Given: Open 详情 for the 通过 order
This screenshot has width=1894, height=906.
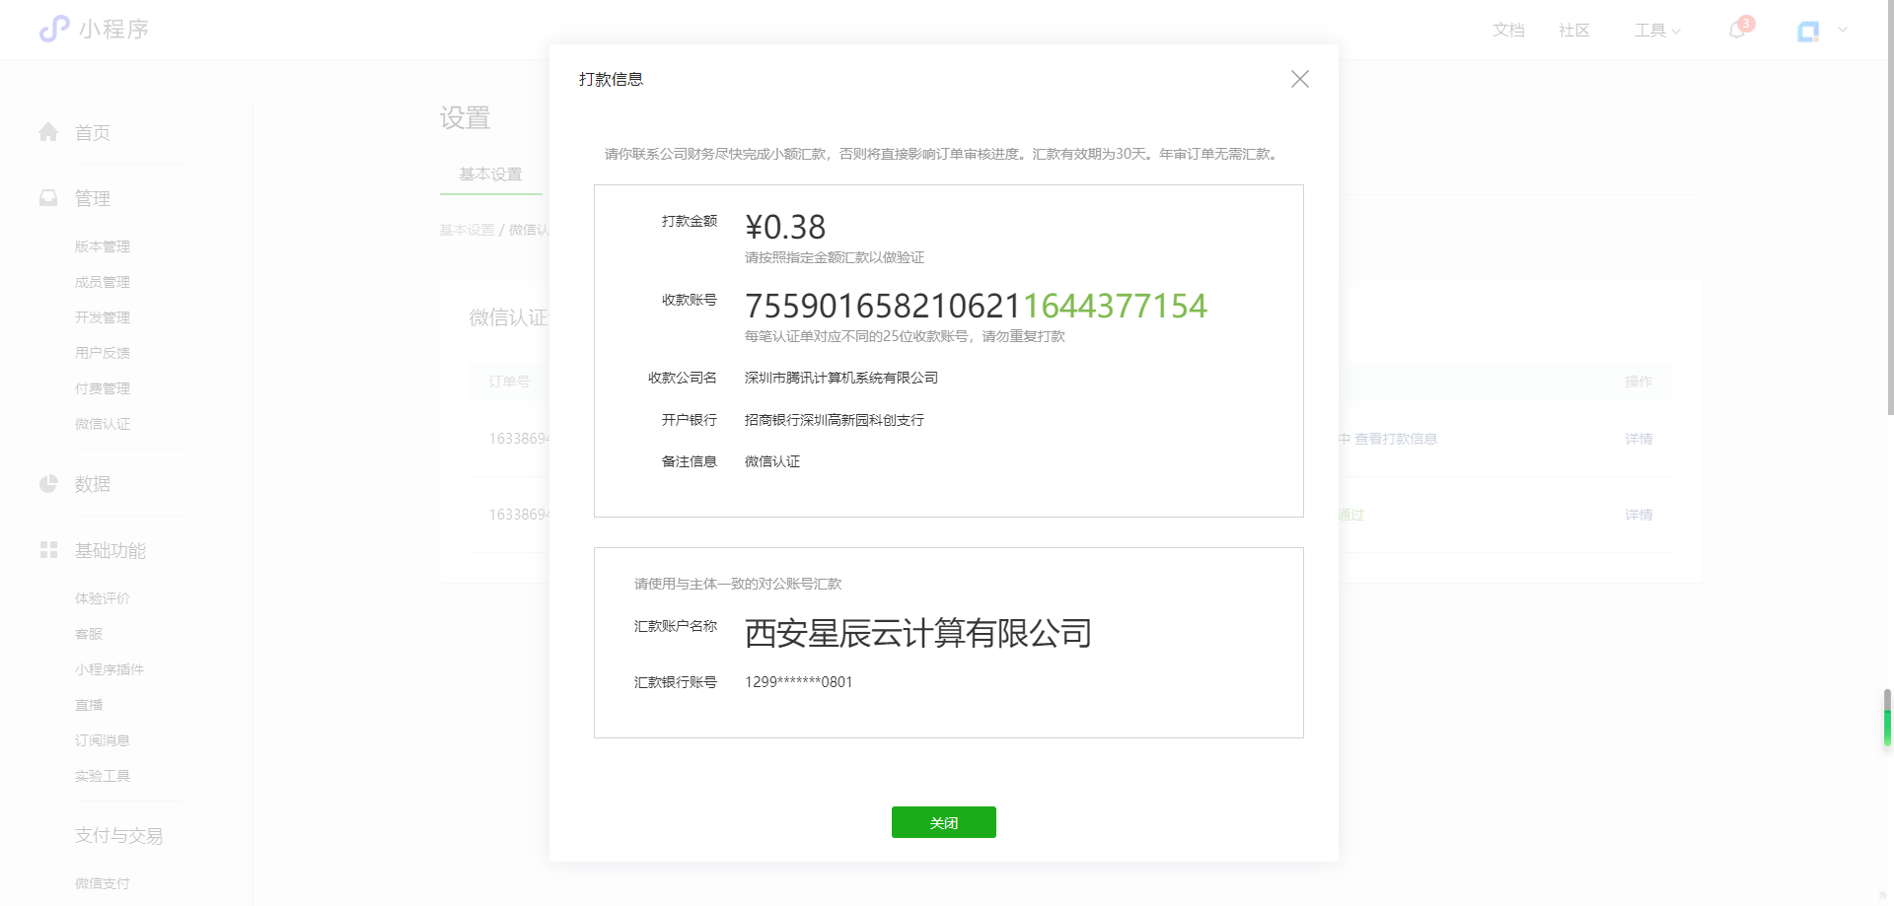Looking at the screenshot, I should pos(1639,515).
